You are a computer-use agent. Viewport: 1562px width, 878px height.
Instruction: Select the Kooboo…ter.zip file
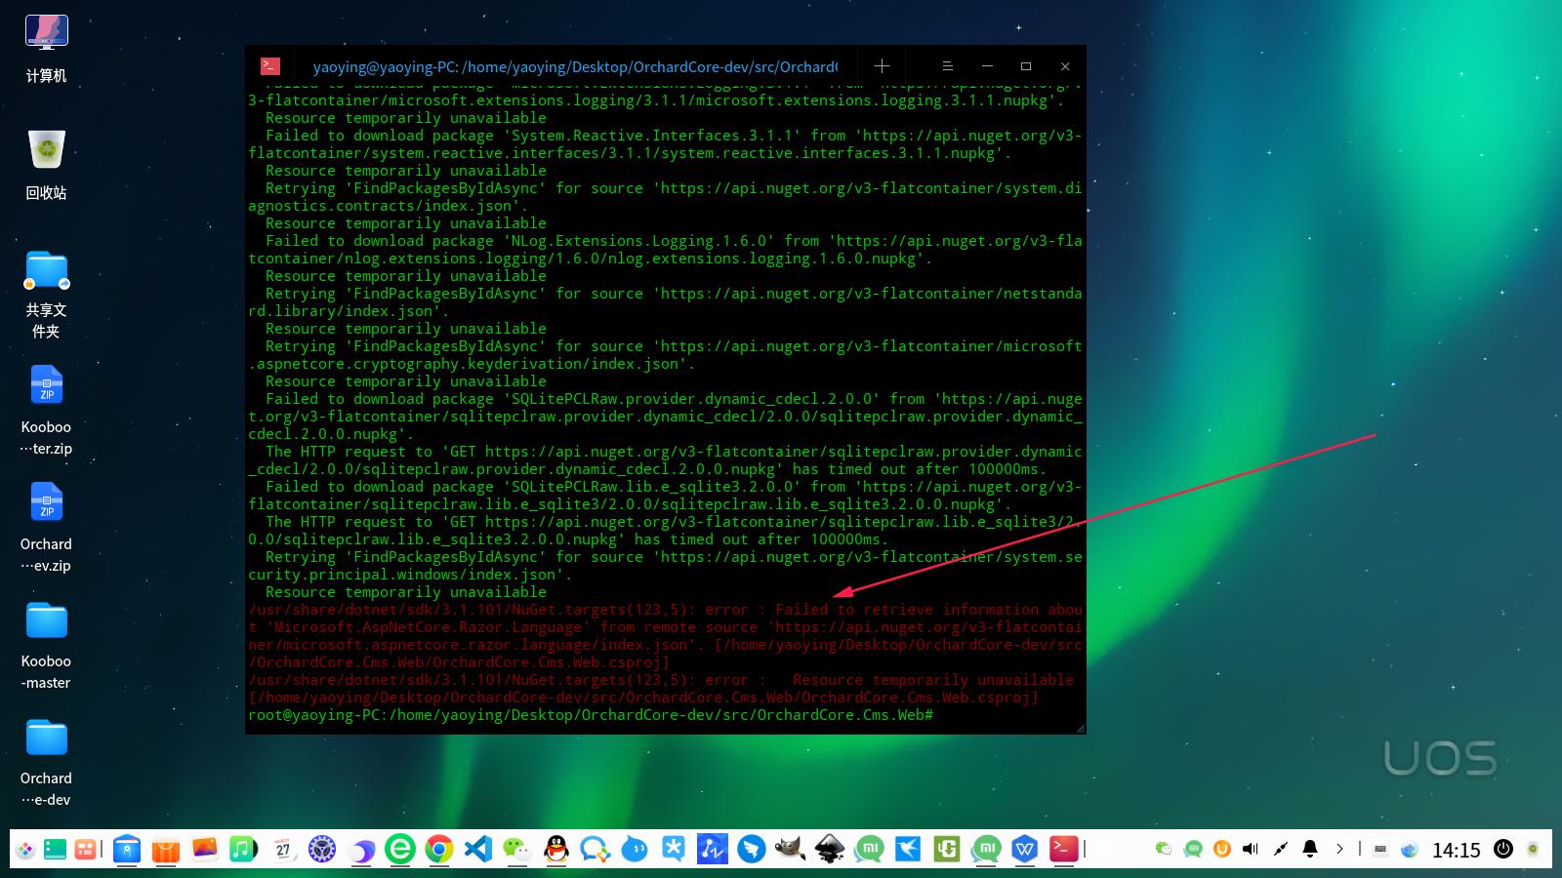(x=46, y=411)
